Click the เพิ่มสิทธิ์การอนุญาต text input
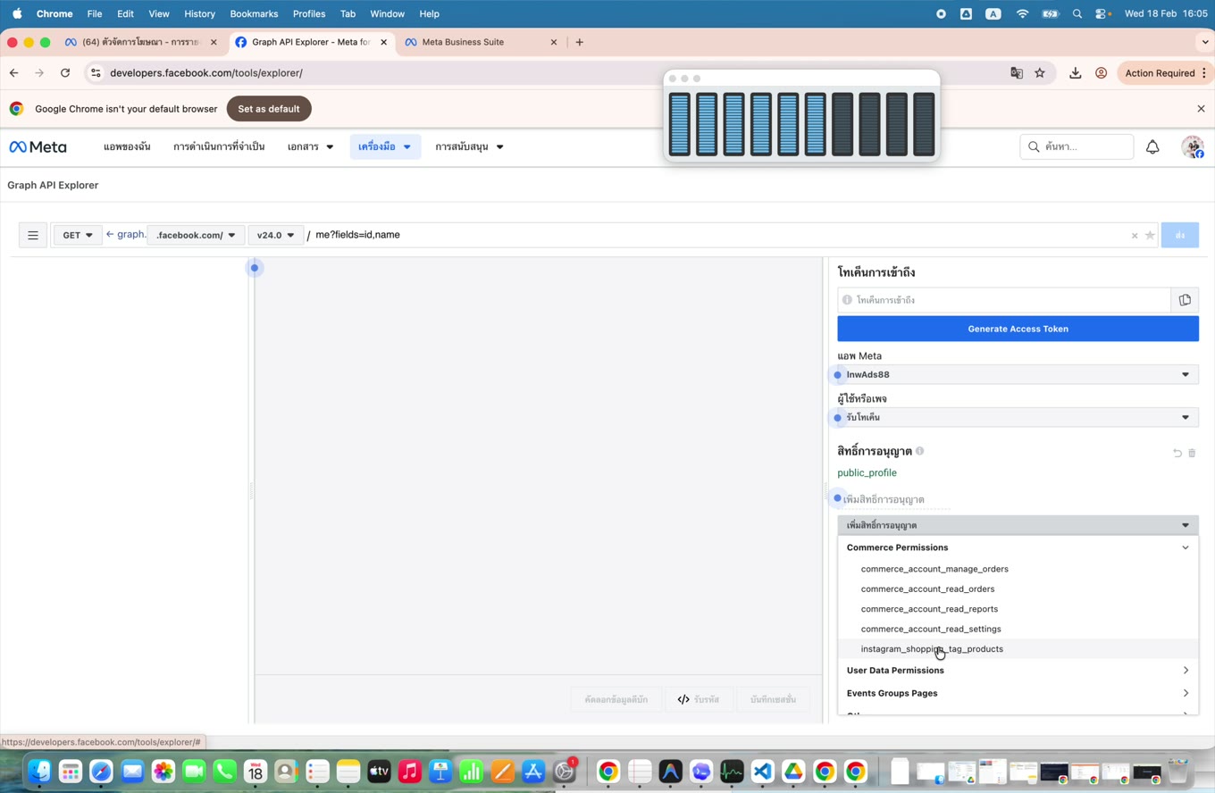Screen dimensions: 1215x793 click(895, 500)
